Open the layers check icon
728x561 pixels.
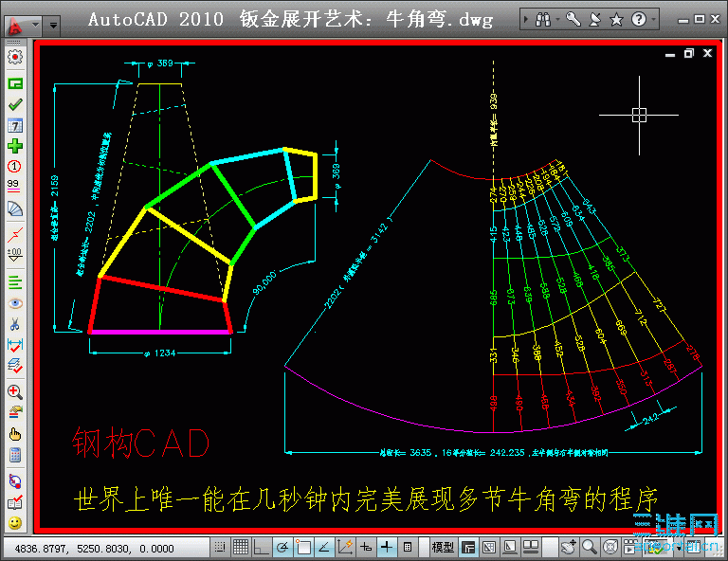(x=15, y=366)
